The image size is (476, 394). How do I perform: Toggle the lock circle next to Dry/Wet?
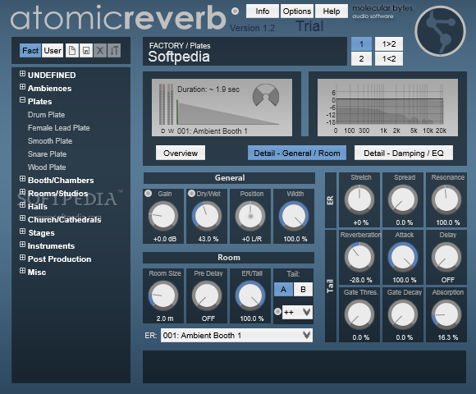tap(191, 194)
